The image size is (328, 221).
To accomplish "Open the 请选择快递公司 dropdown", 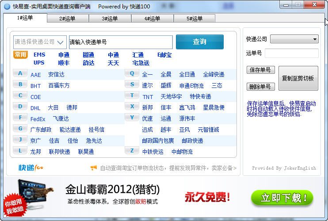I will pyautogui.click(x=40, y=42).
